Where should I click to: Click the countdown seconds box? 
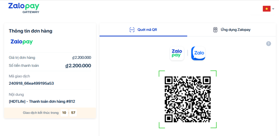pos(73,113)
